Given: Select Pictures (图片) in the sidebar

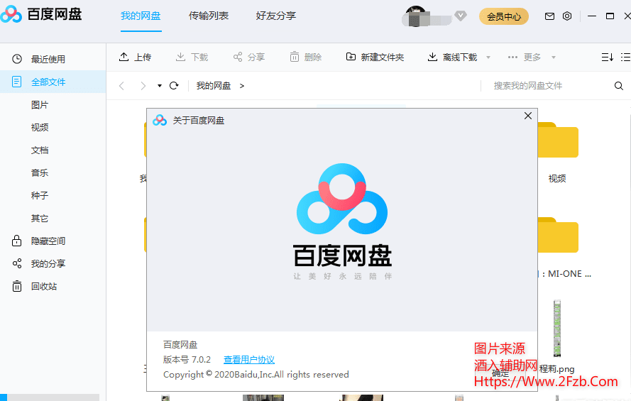Looking at the screenshot, I should point(40,105).
